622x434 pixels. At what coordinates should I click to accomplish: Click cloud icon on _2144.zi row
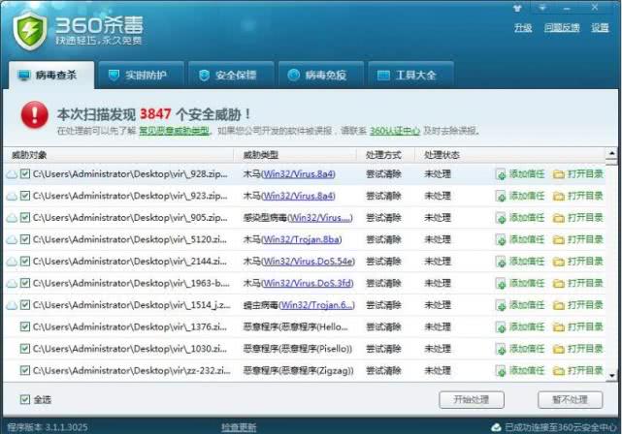coord(12,262)
